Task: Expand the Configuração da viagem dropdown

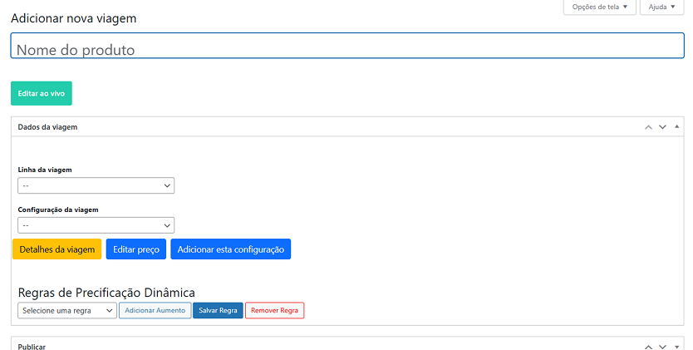Action: tap(96, 225)
